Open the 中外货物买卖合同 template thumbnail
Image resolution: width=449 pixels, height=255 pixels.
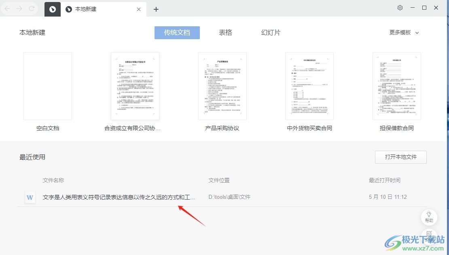pos(309,86)
